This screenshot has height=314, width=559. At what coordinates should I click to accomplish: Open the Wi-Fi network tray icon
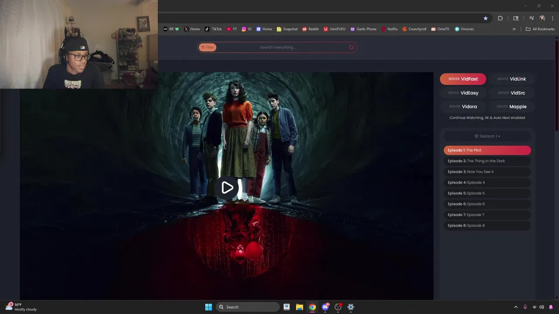(535, 307)
